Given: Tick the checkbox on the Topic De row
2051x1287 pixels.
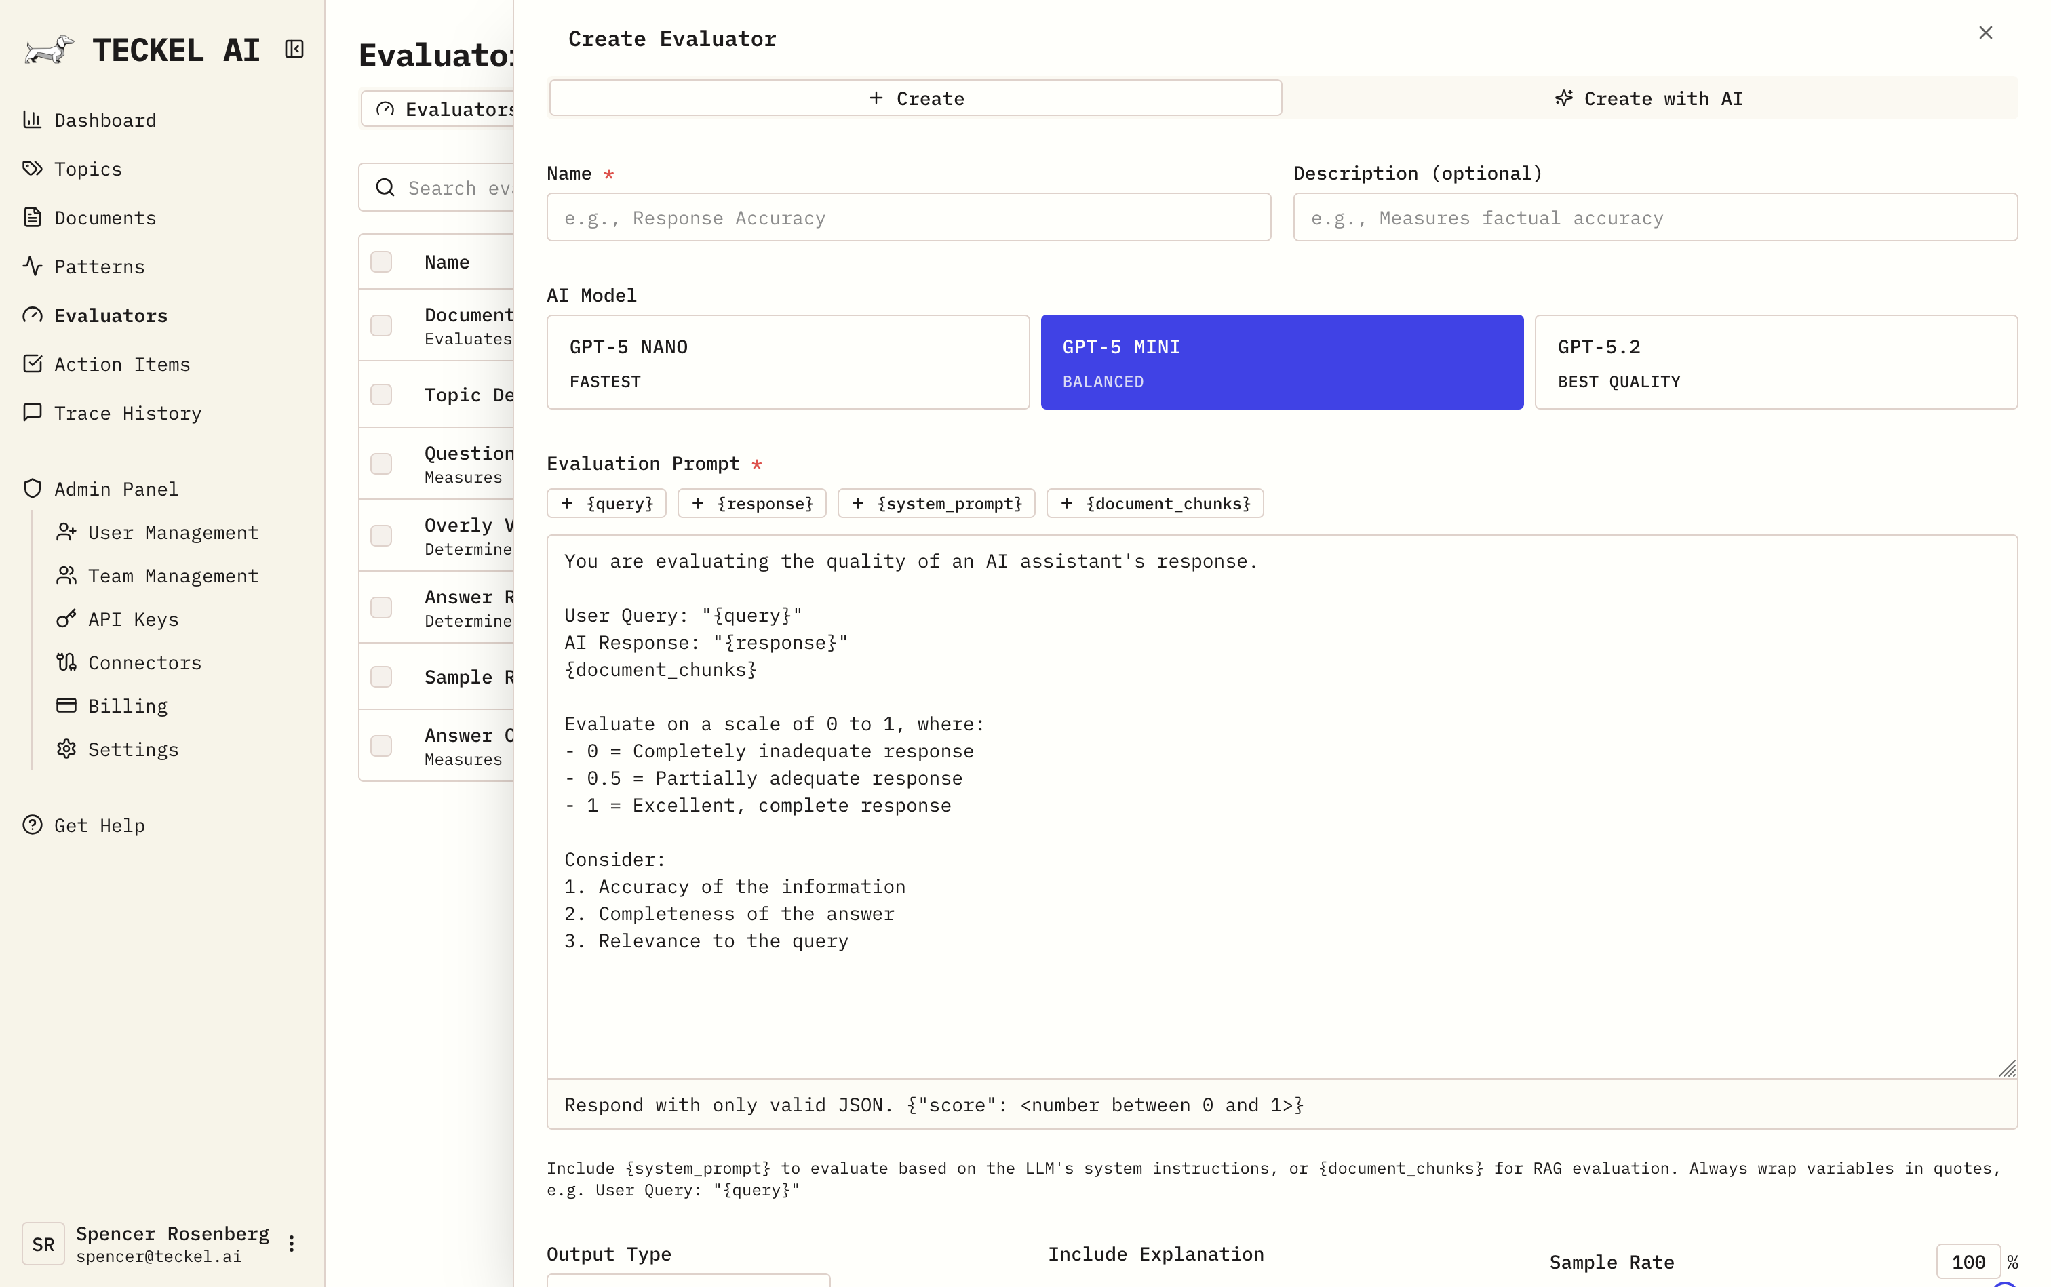Looking at the screenshot, I should (380, 394).
